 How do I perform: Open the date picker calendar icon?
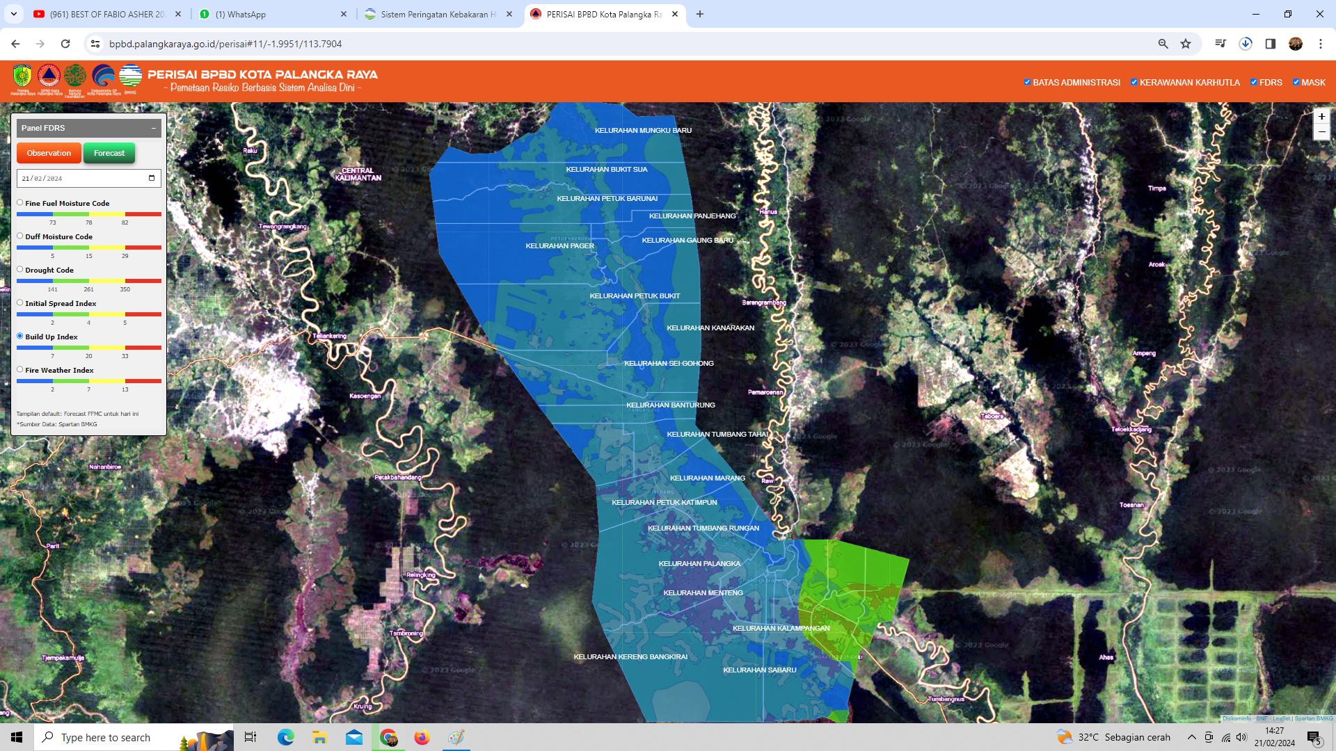pyautogui.click(x=152, y=178)
